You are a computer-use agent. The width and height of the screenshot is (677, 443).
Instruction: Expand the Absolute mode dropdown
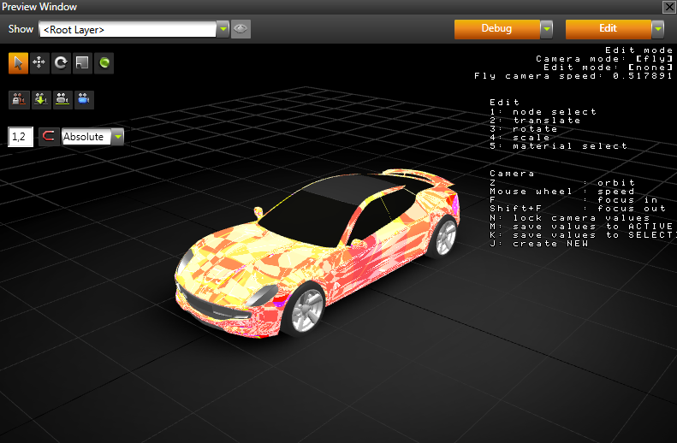(x=117, y=137)
